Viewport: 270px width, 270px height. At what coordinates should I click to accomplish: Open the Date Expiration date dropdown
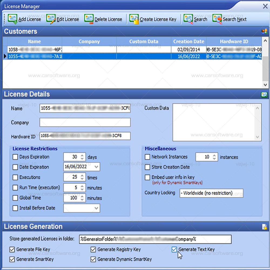[96, 167]
